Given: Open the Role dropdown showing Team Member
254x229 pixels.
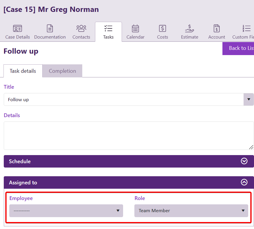Looking at the screenshot, I should click(x=191, y=211).
